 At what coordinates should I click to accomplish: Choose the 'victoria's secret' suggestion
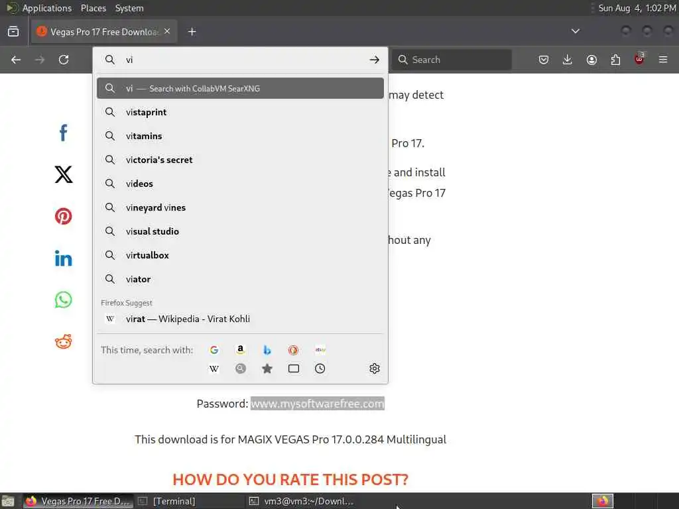(x=240, y=160)
